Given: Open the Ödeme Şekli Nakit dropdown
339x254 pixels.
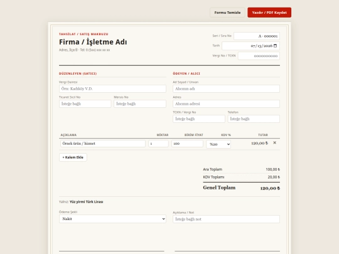Looking at the screenshot, I should coord(112,219).
